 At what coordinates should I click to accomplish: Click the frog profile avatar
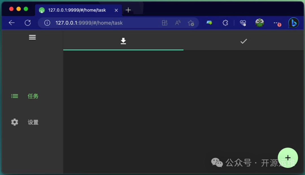[x=259, y=23]
